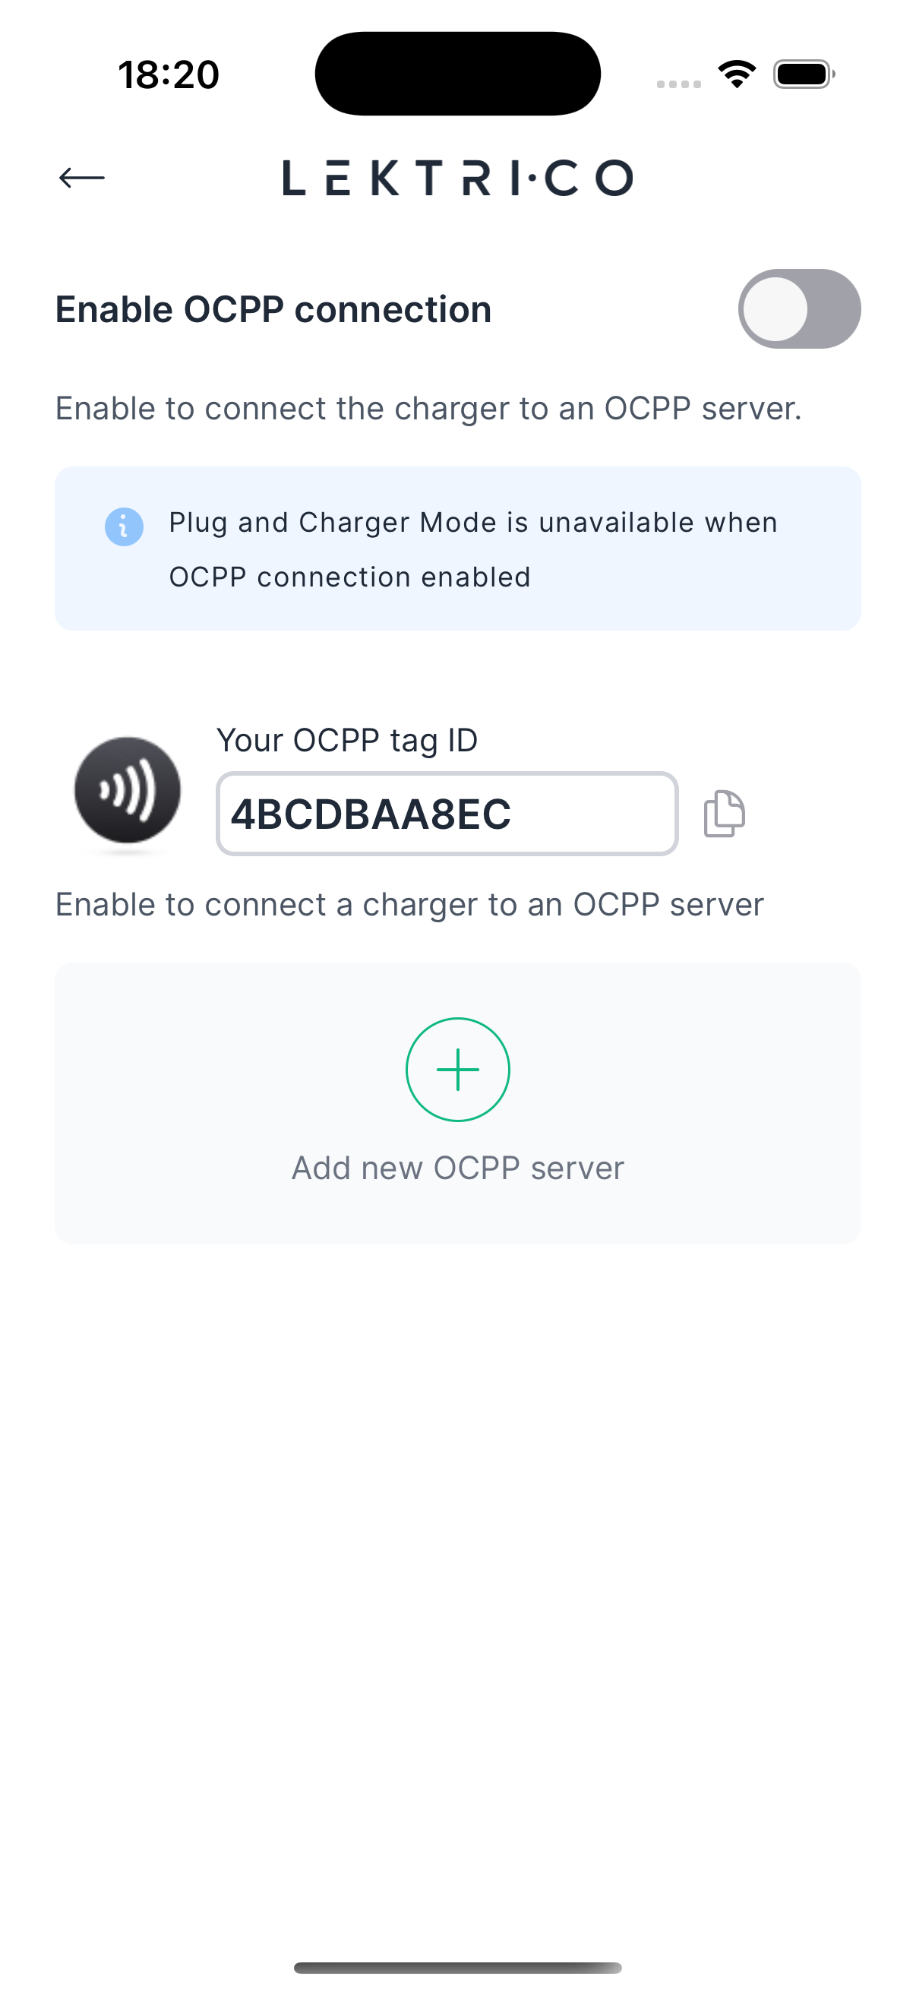
Task: Tap the "Enable OCPP connection" heading
Action: (x=273, y=309)
